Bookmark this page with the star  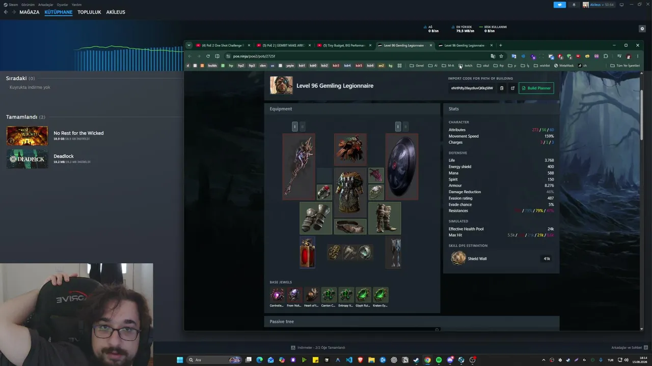tap(501, 56)
